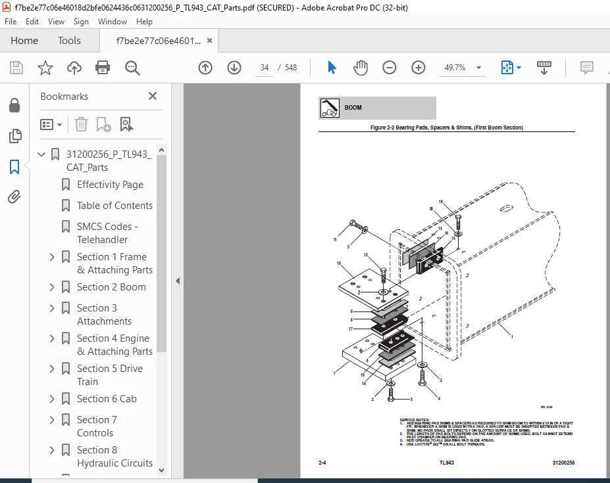This screenshot has width=610, height=483.
Task: Open Section 2 Boom bookmark
Action: click(x=111, y=287)
